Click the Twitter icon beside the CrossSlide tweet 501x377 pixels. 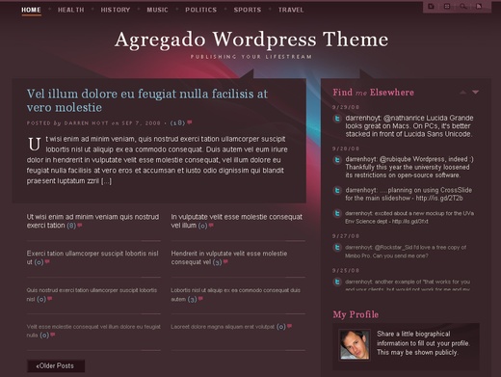pos(337,191)
